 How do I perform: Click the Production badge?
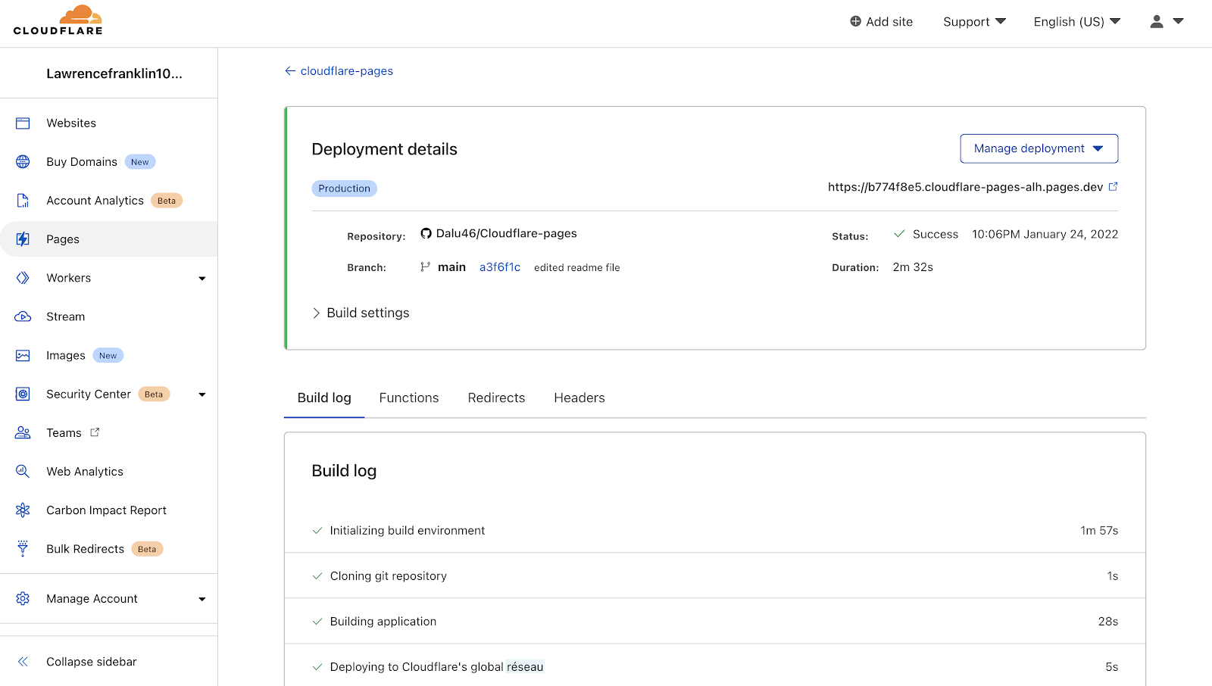pyautogui.click(x=345, y=189)
